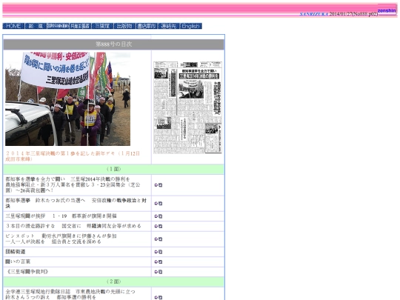
Task: Select the 都知事選挙 鈴木たつお氏 article title
Action: [76, 203]
